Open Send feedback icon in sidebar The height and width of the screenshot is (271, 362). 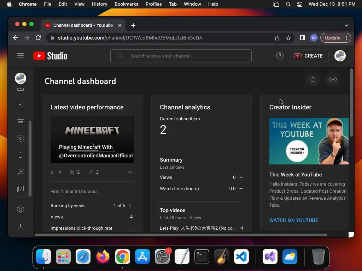[x=20, y=226]
